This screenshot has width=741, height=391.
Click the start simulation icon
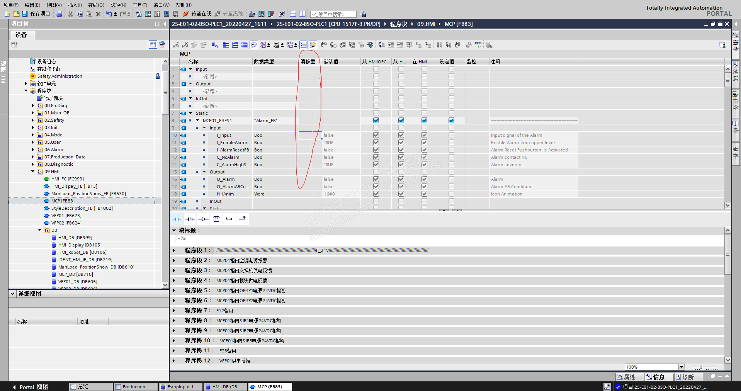coord(167,14)
